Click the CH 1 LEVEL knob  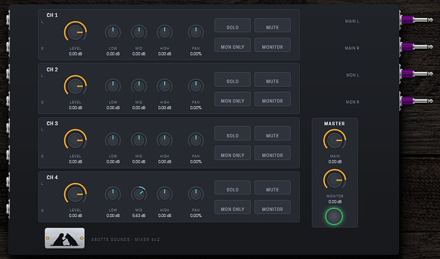[x=75, y=32]
